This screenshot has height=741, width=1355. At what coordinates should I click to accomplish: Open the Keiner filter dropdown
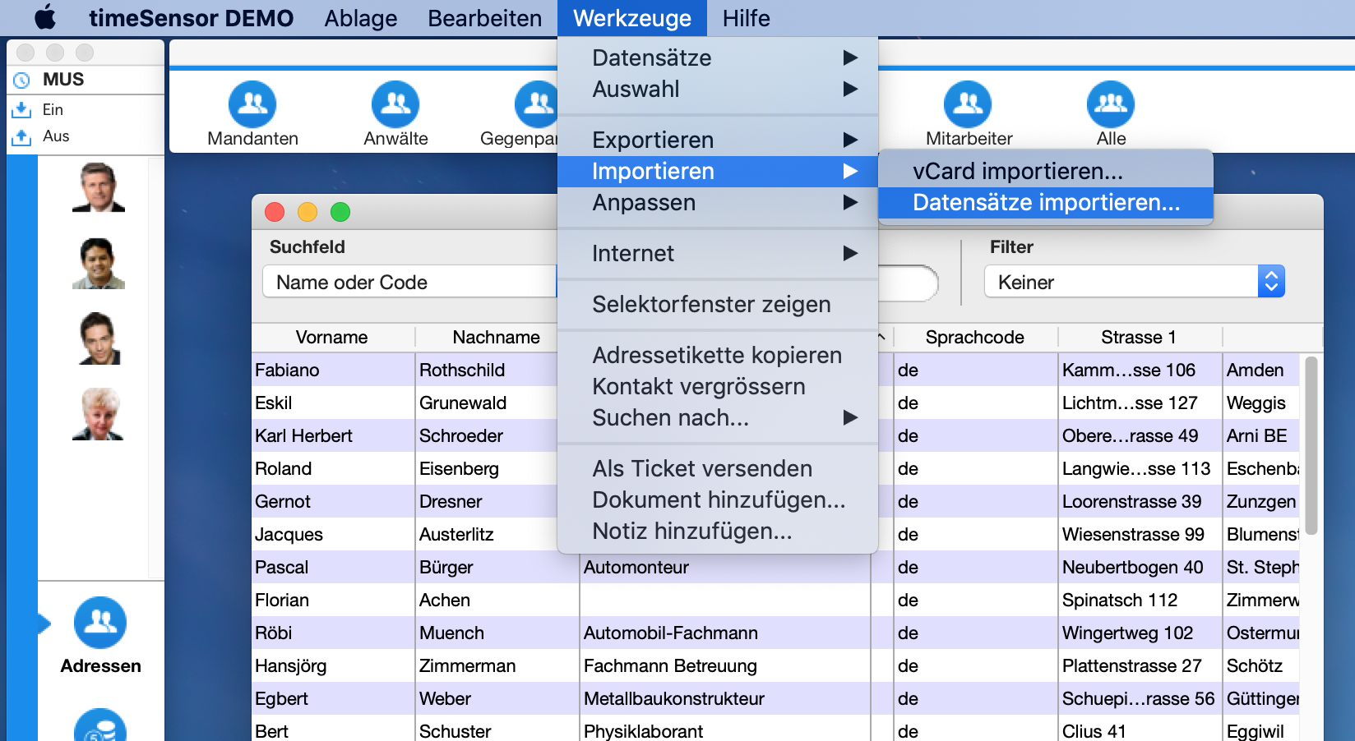(1134, 282)
